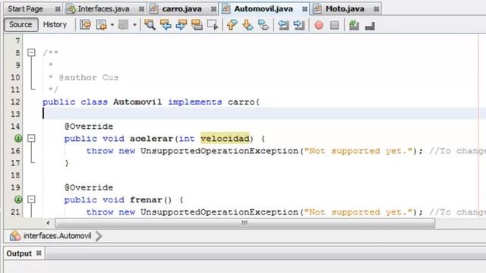Open the Interfaces.java tab

pyautogui.click(x=103, y=9)
